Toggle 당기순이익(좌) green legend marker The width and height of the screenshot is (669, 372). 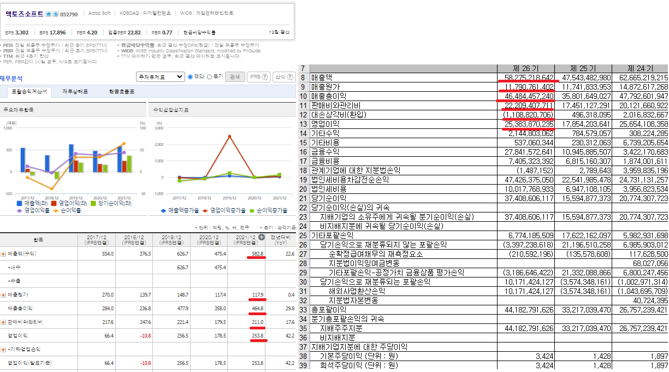point(93,203)
